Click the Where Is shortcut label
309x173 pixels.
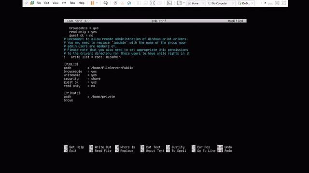click(x=127, y=147)
